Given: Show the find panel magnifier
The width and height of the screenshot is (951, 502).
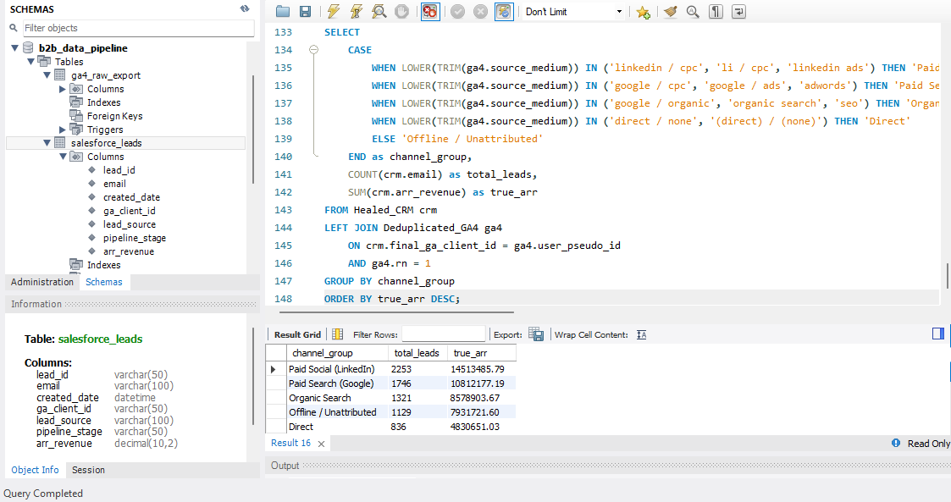Looking at the screenshot, I should click(693, 12).
